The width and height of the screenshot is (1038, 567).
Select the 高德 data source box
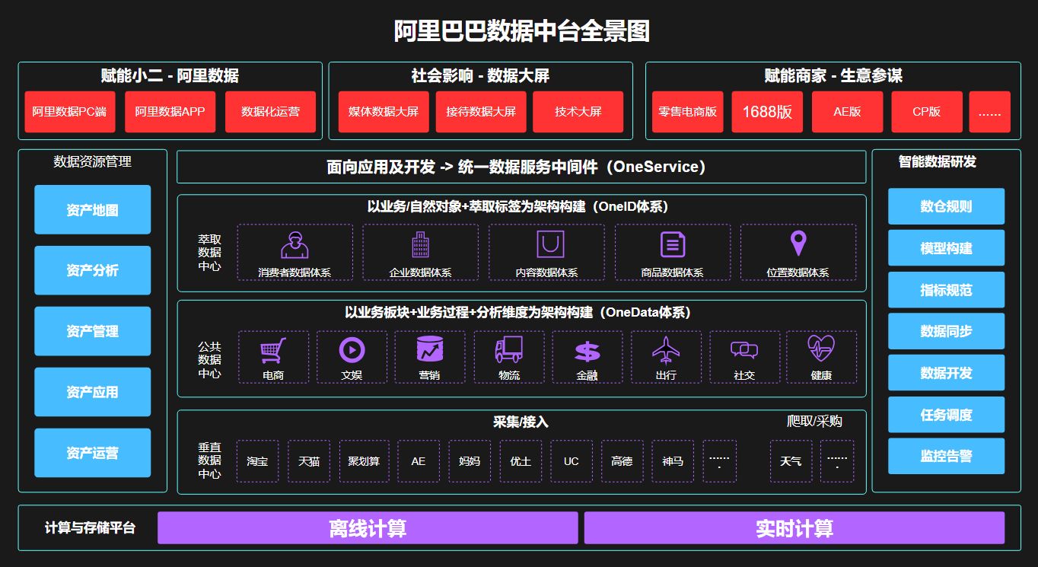tap(622, 461)
